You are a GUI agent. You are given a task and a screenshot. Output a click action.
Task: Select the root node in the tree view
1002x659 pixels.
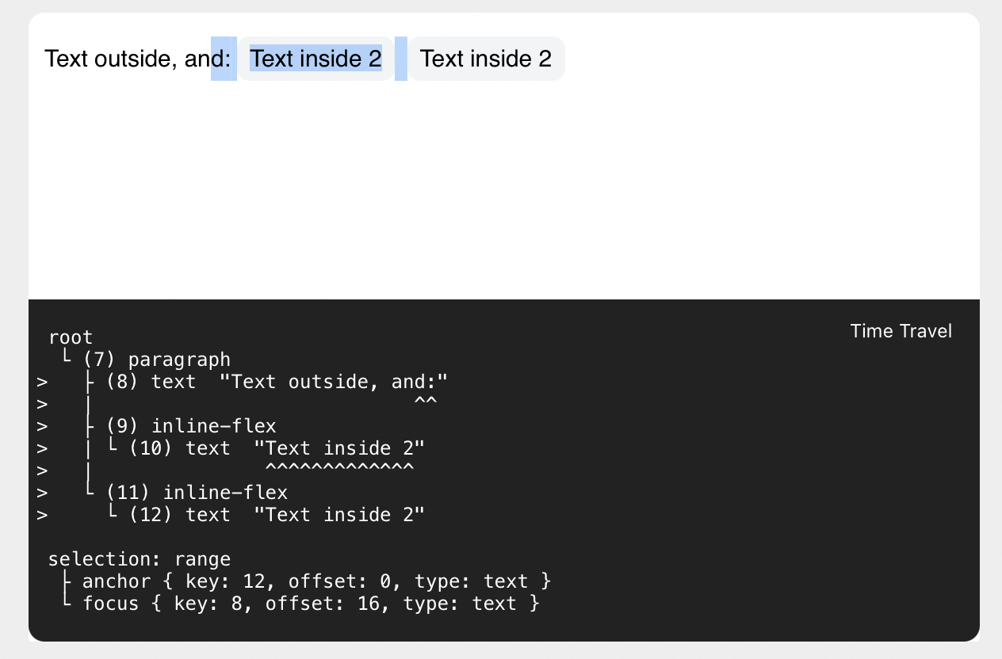click(71, 337)
